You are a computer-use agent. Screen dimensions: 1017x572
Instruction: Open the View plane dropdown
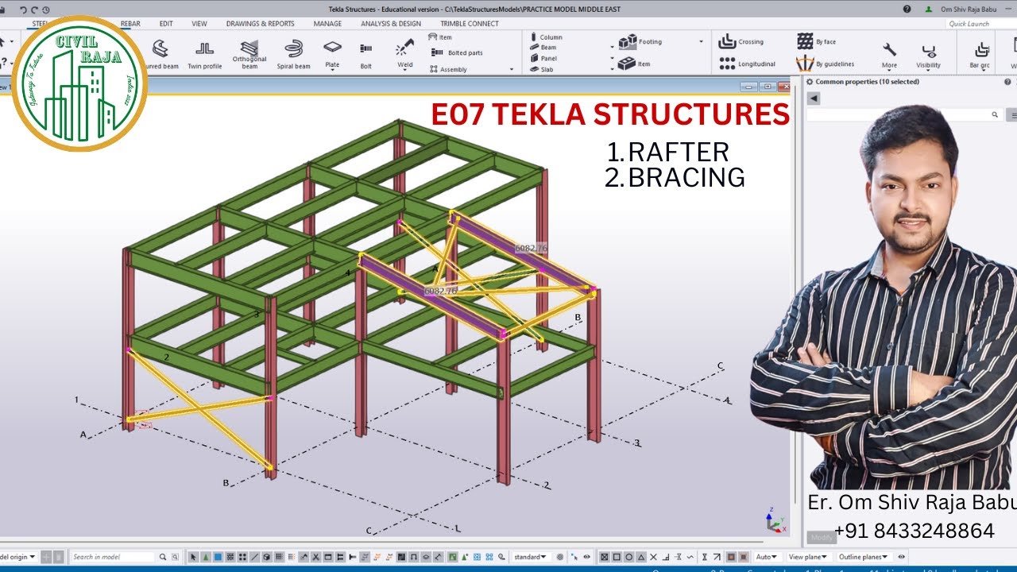tap(806, 557)
